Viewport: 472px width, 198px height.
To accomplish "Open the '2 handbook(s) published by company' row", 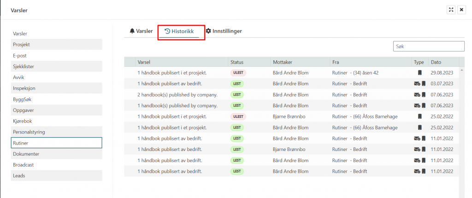I will click(x=177, y=95).
